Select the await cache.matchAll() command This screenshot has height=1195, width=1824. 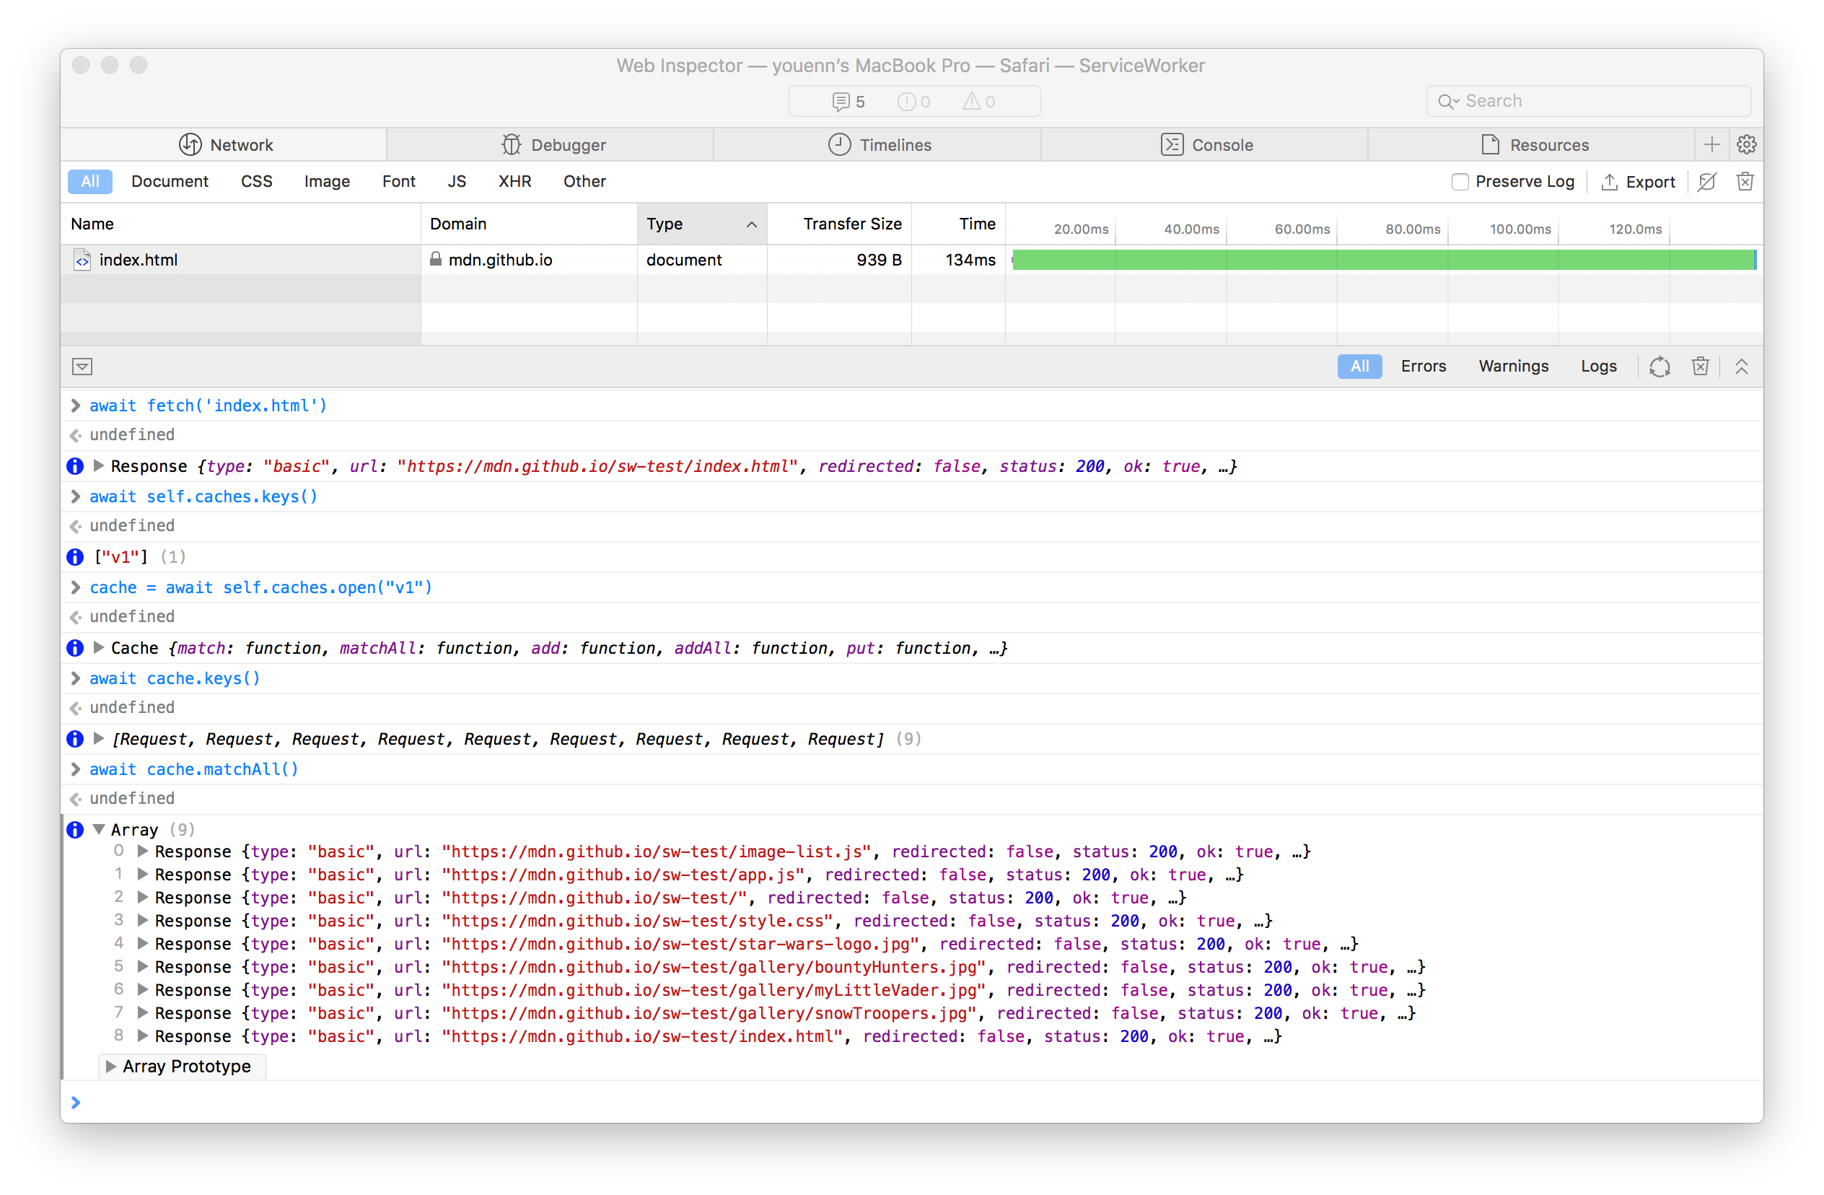(194, 769)
